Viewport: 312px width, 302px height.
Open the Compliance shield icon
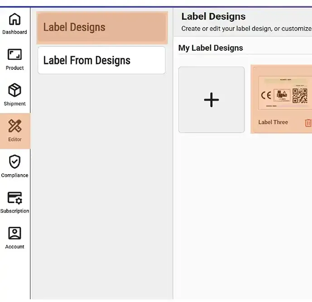[x=14, y=161]
